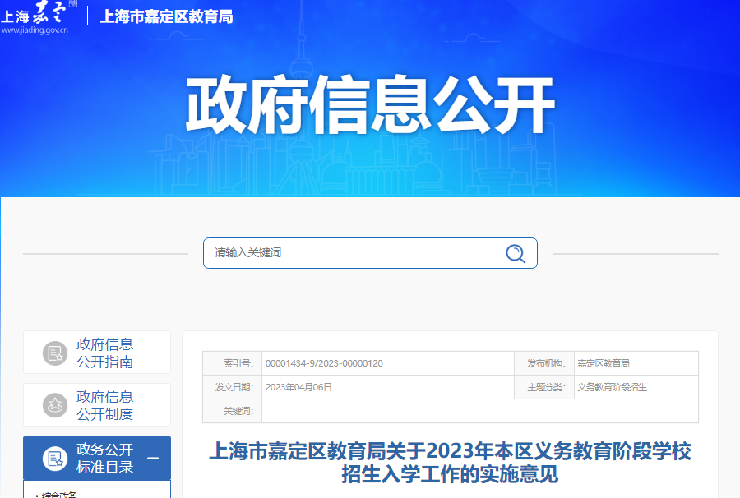Click the search magnifier icon

[516, 253]
